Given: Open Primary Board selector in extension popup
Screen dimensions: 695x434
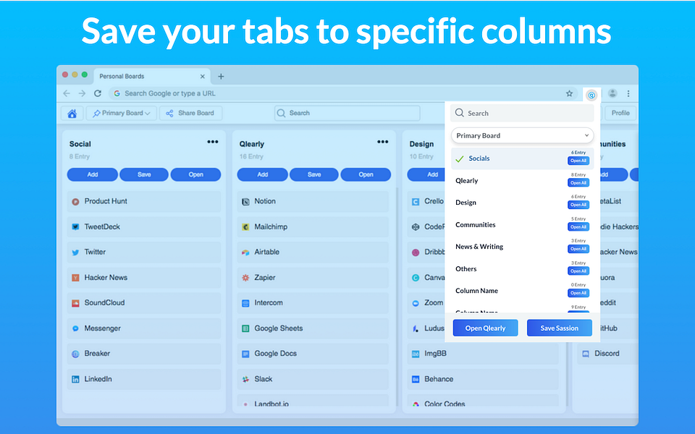Looking at the screenshot, I should coord(522,135).
